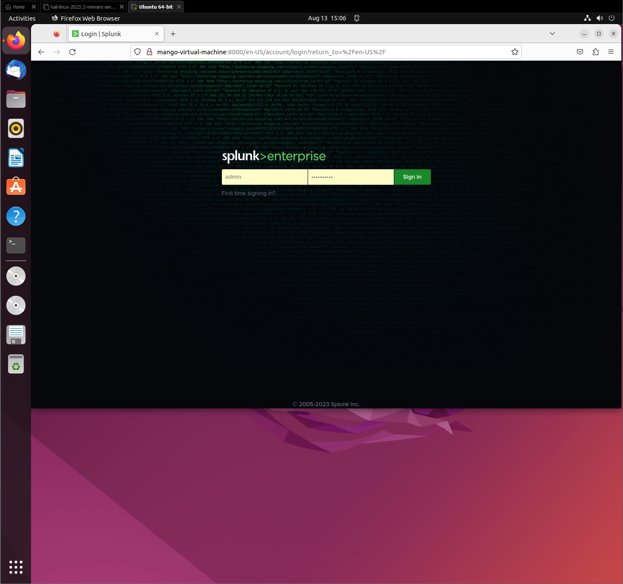
Task: Click the volume speaker icon
Action: (599, 18)
